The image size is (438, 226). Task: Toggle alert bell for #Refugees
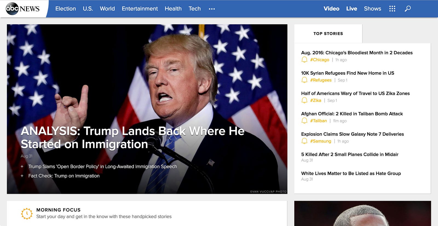coord(304,80)
